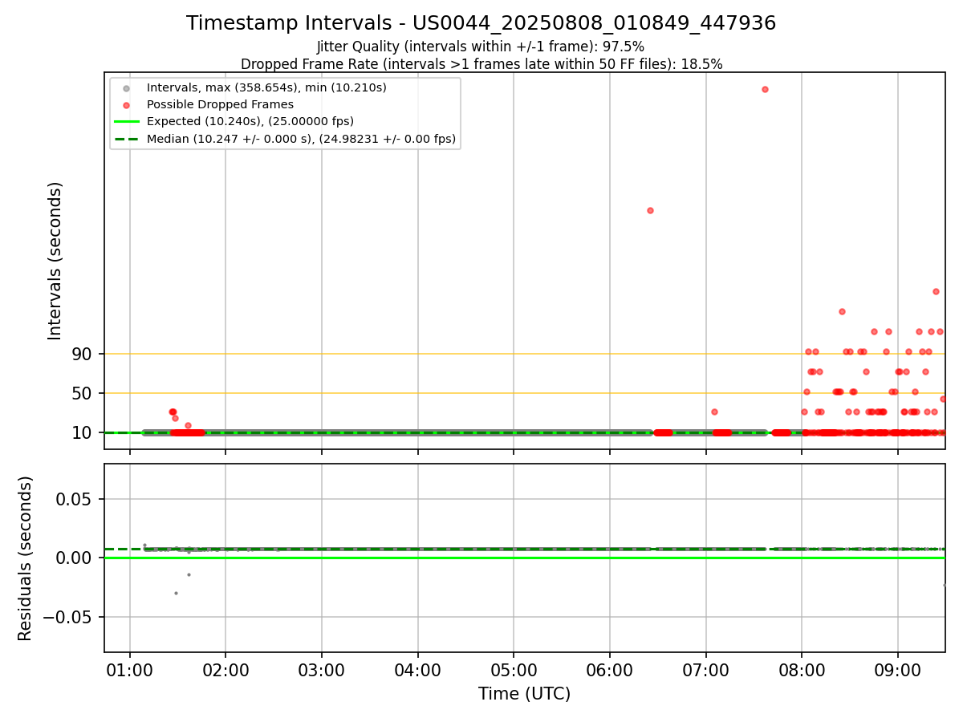Click the 'Jitter Quality' 97.5% subtitle line
963x722 pixels.
pos(481,47)
